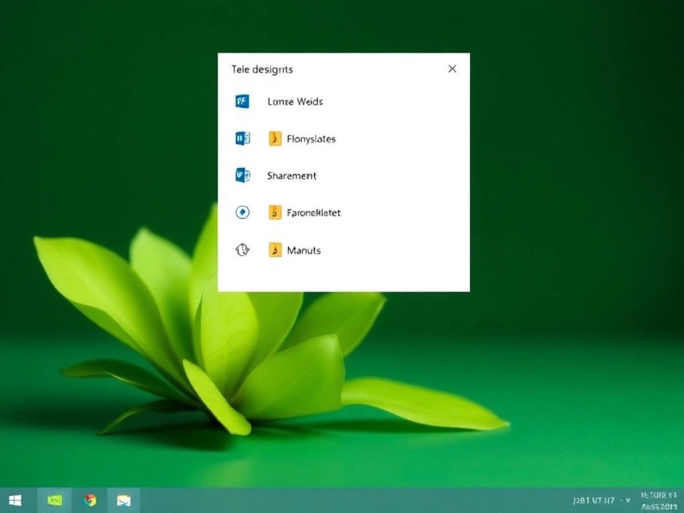Click the yellow file icon next to Flonyslates
The image size is (684, 513).
[x=275, y=139]
